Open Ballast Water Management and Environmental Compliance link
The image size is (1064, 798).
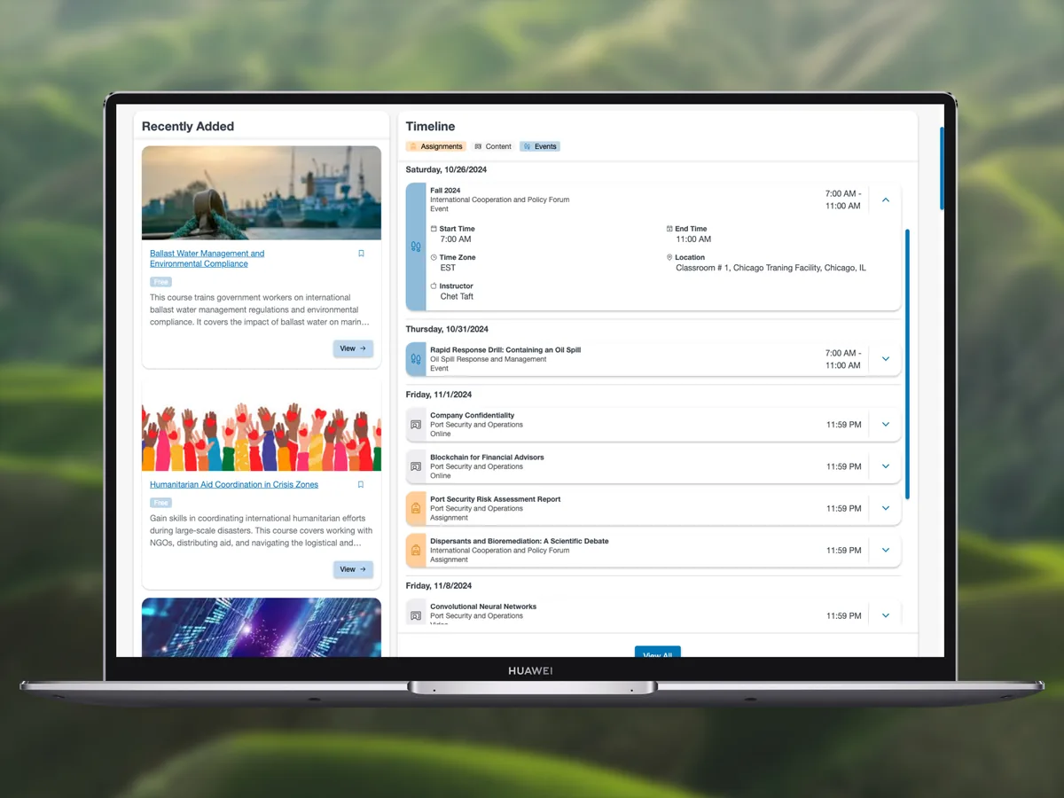tap(207, 258)
